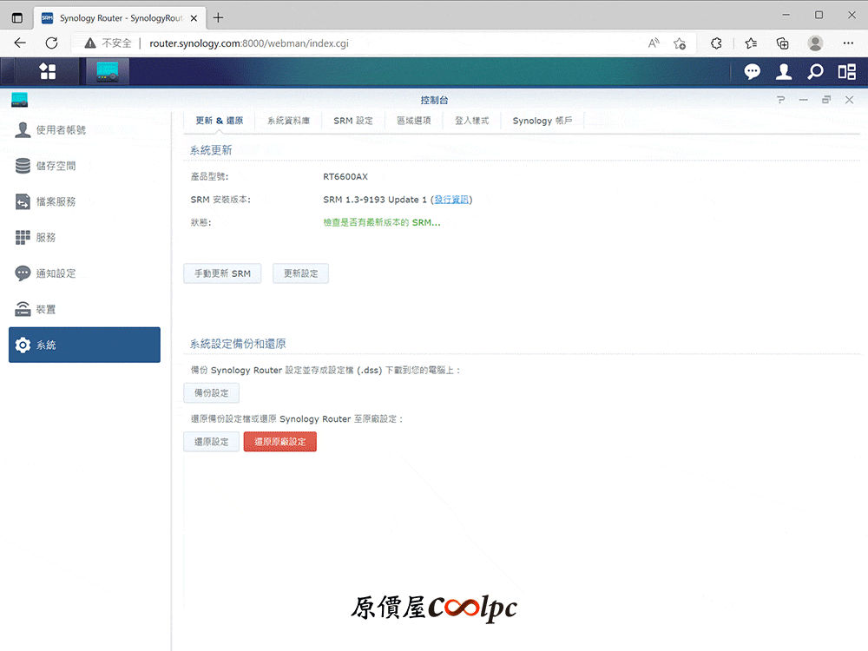Screen dimensions: 868x651
Task: Click the not-secure warning triangle icon
Action: pos(90,43)
